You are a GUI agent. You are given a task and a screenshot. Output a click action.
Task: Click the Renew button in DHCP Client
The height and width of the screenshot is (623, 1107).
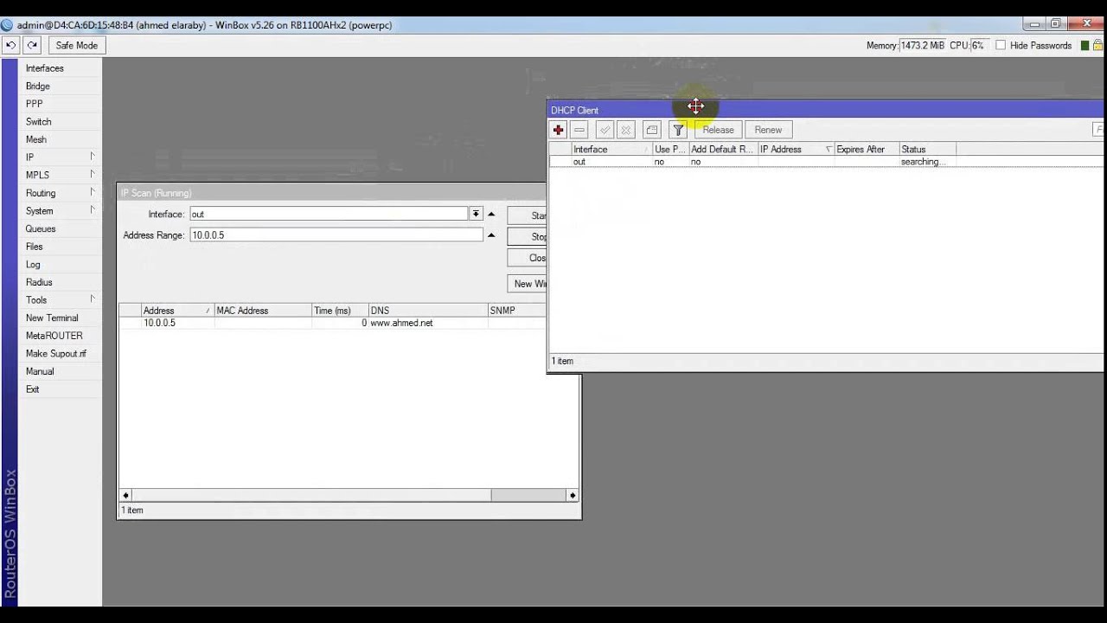pos(768,130)
